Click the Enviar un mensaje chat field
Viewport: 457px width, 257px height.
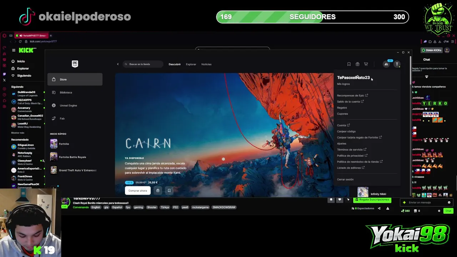[426, 202]
